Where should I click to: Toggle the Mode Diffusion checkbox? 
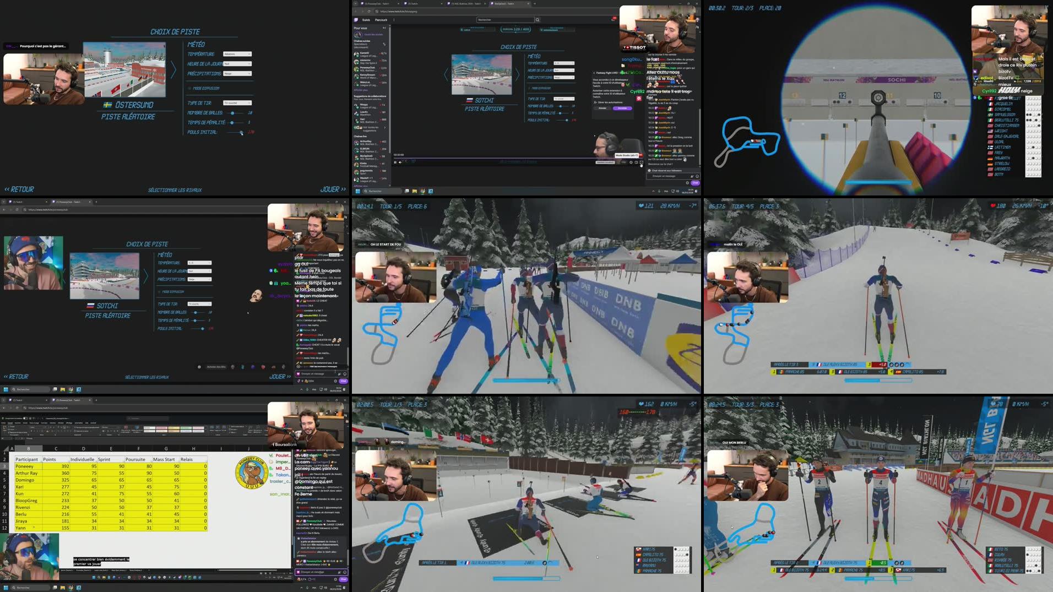(190, 89)
